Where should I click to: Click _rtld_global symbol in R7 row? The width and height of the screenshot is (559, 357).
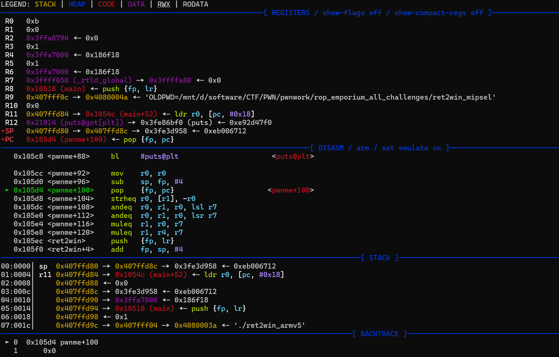pos(102,80)
